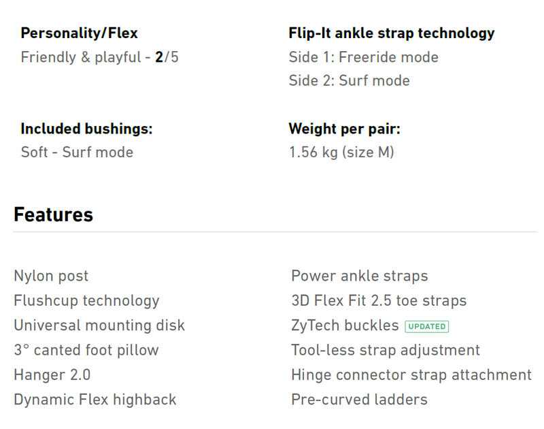
Task: Click the 1.56 kg (size M) weight value
Action: [x=341, y=153]
